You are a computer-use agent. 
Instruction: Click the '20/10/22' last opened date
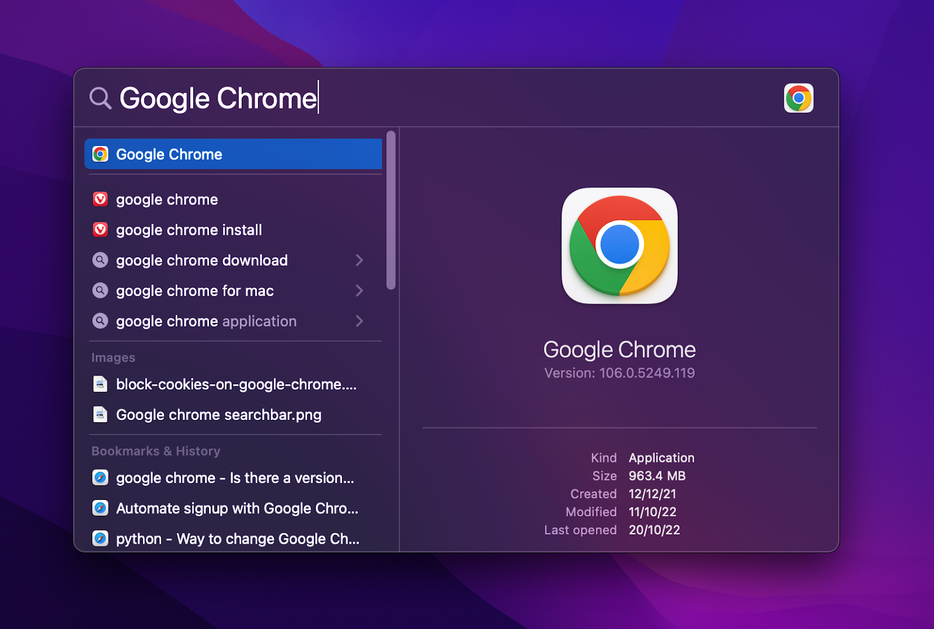(654, 530)
